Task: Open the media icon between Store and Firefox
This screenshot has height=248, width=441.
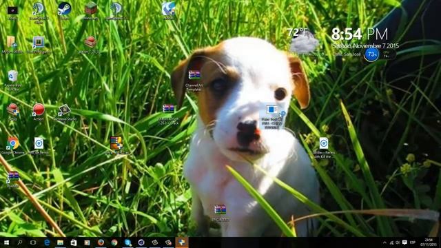Action: coord(88,242)
